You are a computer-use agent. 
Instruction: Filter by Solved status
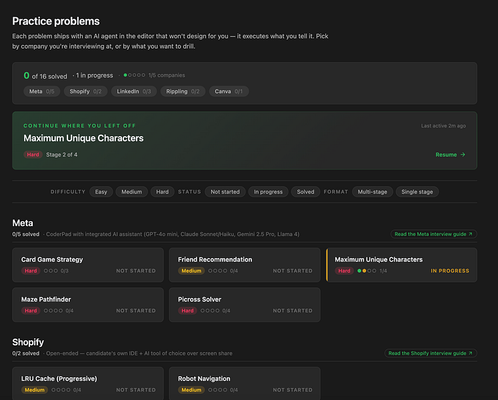[x=305, y=192]
